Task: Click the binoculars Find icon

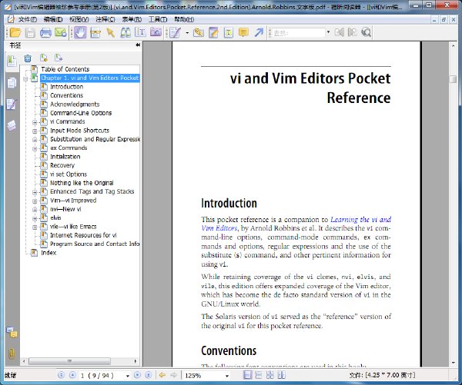Action: pyautogui.click(x=126, y=32)
